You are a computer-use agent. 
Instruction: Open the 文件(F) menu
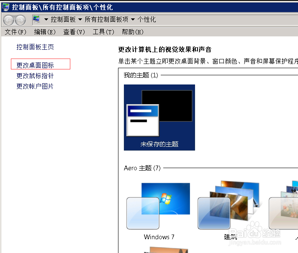tap(15, 32)
